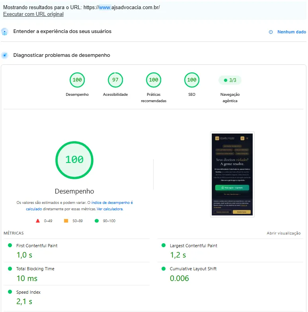308x312 pixels.
Task: Select the Acessibilidade 97 score gauge
Action: coord(115,80)
